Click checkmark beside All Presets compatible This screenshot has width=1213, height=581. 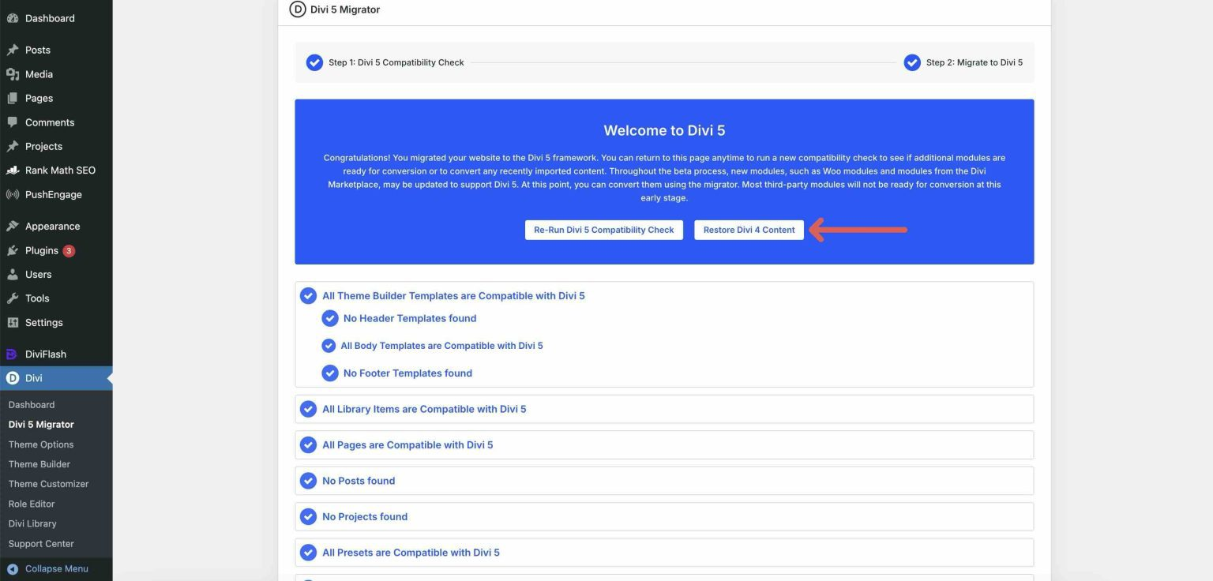click(x=308, y=553)
